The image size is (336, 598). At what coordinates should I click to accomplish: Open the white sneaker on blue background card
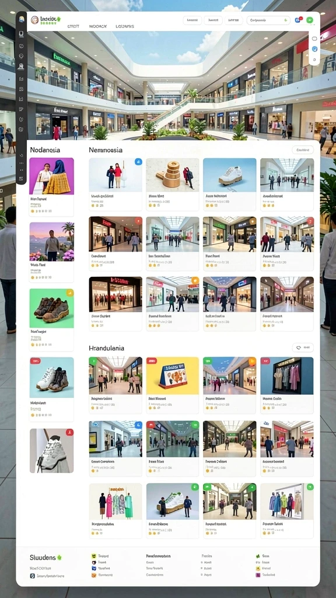230,184
